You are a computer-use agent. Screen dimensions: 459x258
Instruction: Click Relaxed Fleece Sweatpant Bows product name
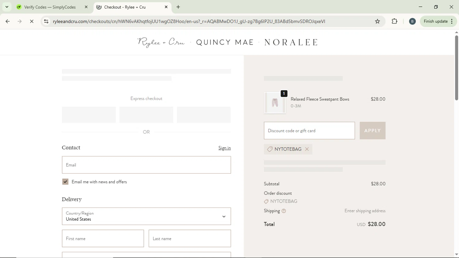coord(320,99)
